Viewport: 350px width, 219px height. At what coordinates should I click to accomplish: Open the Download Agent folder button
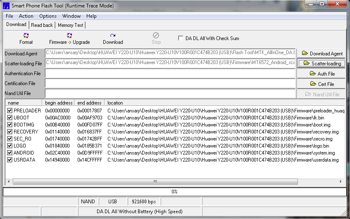(x=321, y=54)
